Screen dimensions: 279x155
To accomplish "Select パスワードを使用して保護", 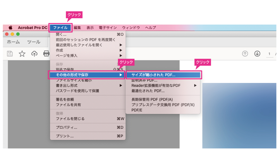I will (x=88, y=91).
